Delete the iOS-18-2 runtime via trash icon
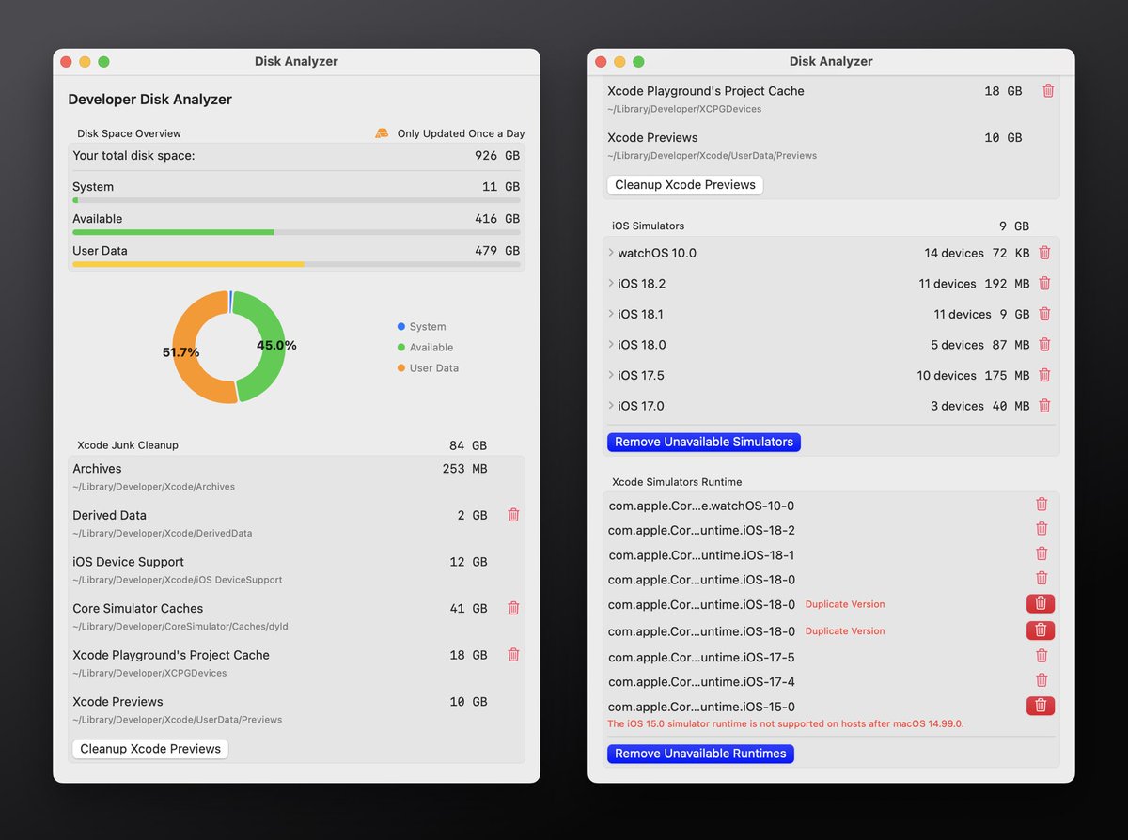 pos(1042,529)
